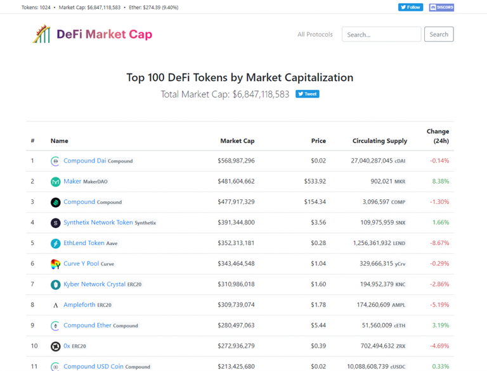Open the Maker token link
The width and height of the screenshot is (487, 371).
pos(72,181)
